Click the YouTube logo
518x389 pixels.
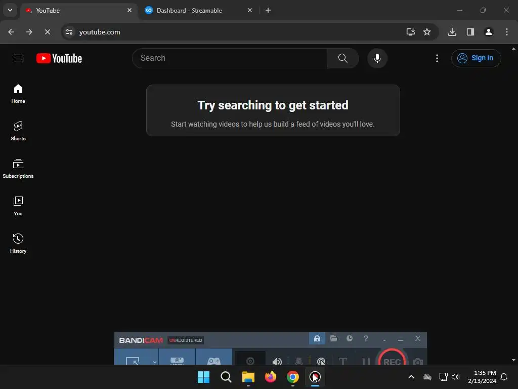(x=59, y=58)
